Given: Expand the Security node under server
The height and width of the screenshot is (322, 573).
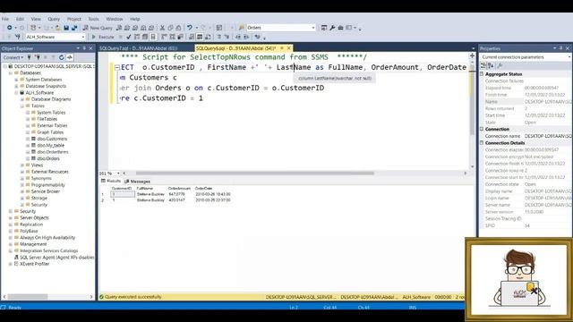Looking at the screenshot, I should [x=11, y=211].
